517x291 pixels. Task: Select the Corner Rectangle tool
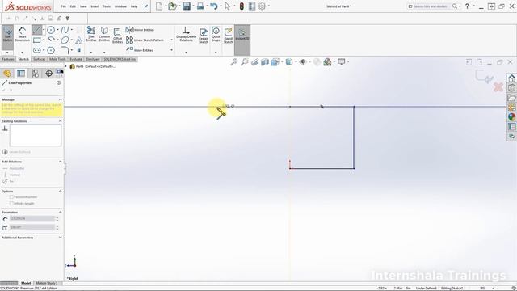pyautogui.click(x=36, y=40)
